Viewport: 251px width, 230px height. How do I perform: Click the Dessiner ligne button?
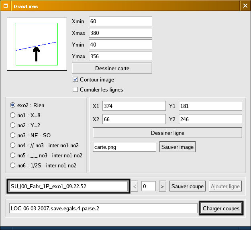(x=167, y=132)
